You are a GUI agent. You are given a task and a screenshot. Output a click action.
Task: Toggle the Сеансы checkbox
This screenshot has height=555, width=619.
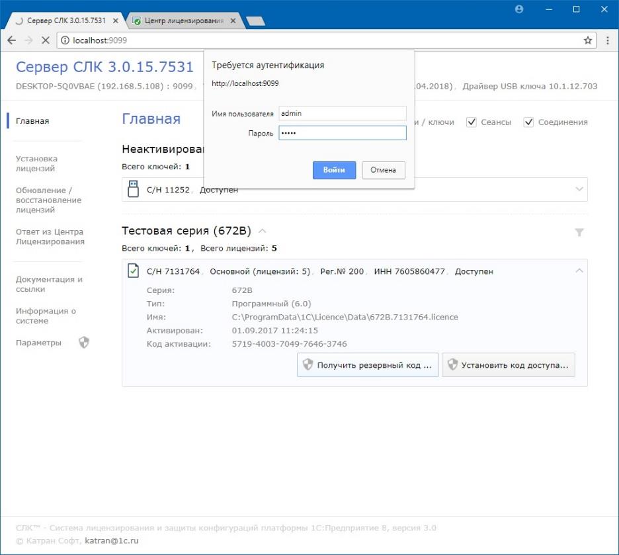472,122
